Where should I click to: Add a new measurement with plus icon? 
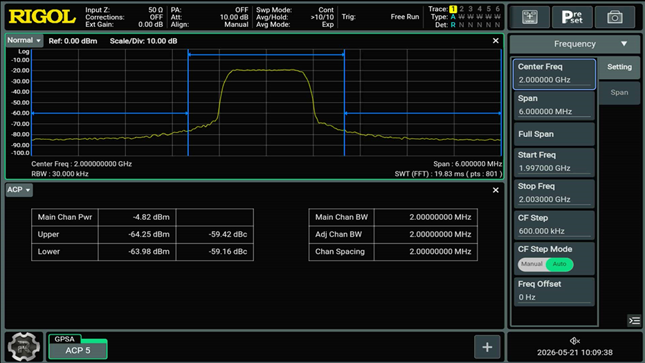pyautogui.click(x=487, y=347)
